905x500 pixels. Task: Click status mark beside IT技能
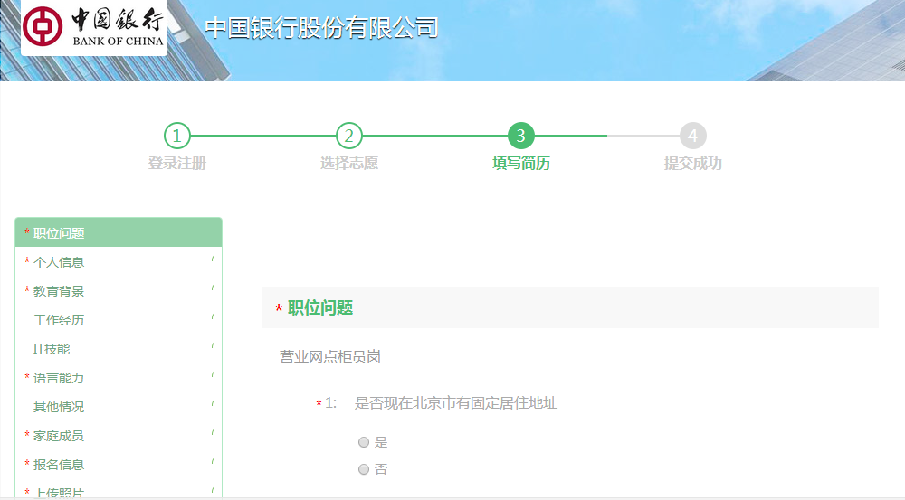click(x=213, y=345)
